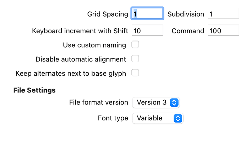Screen dimensions: 245x143
Task: Click the Keyboard increment with Shift label
Action: [80, 31]
